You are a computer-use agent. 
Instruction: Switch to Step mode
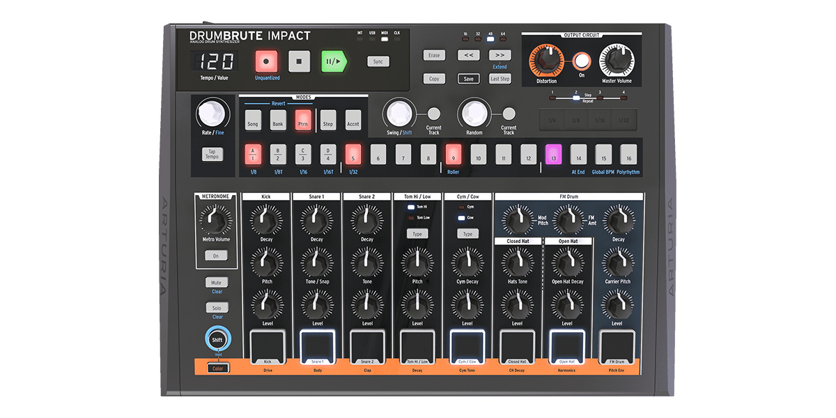tap(327, 119)
